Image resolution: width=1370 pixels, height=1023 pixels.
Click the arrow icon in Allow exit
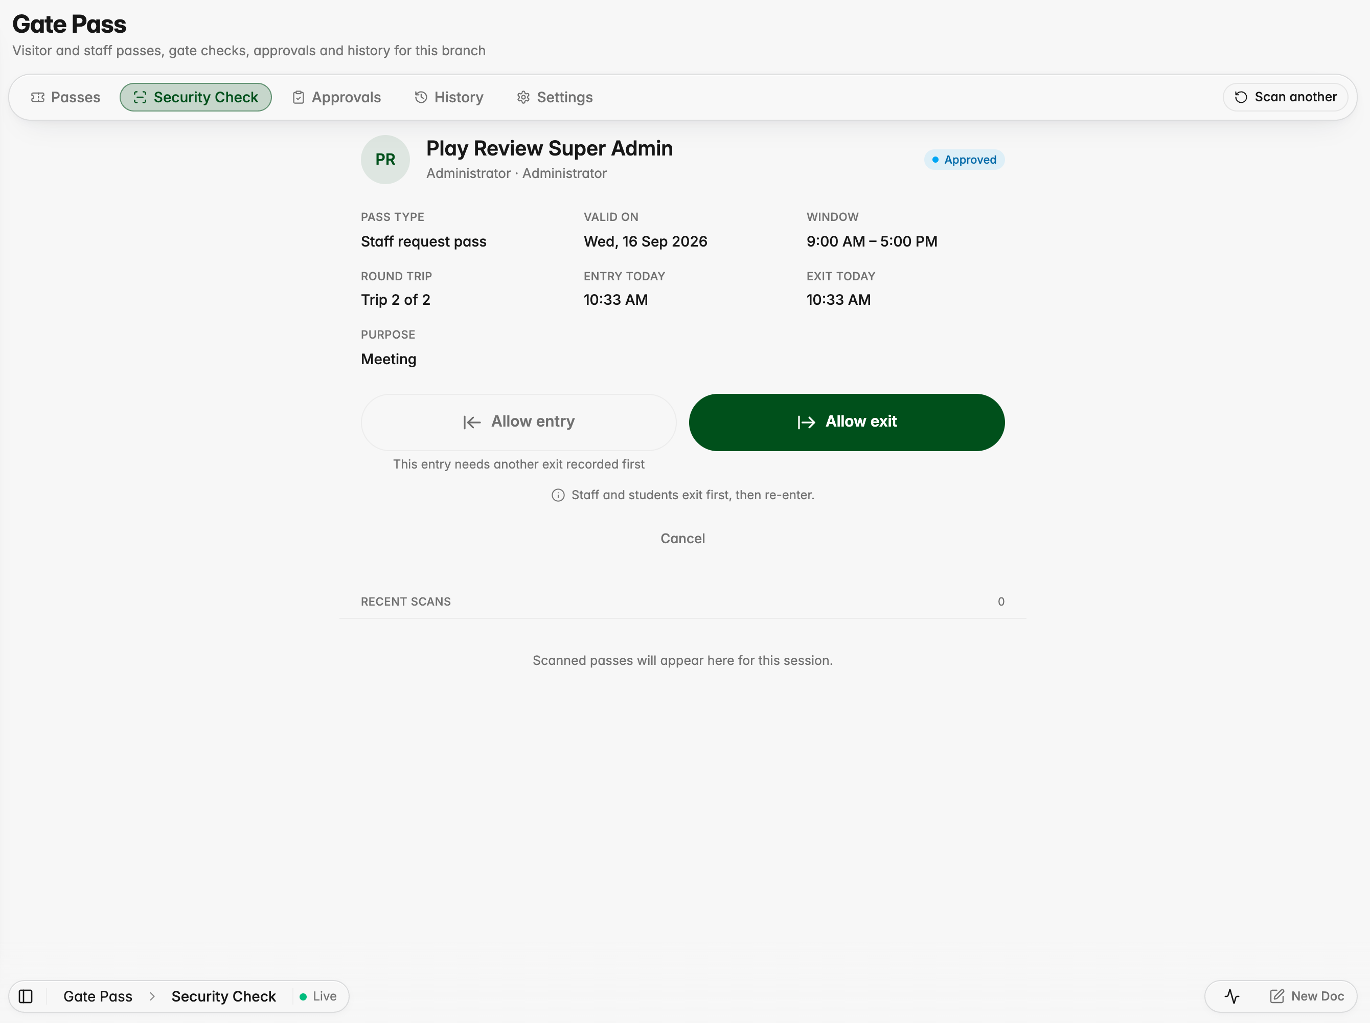click(x=806, y=422)
